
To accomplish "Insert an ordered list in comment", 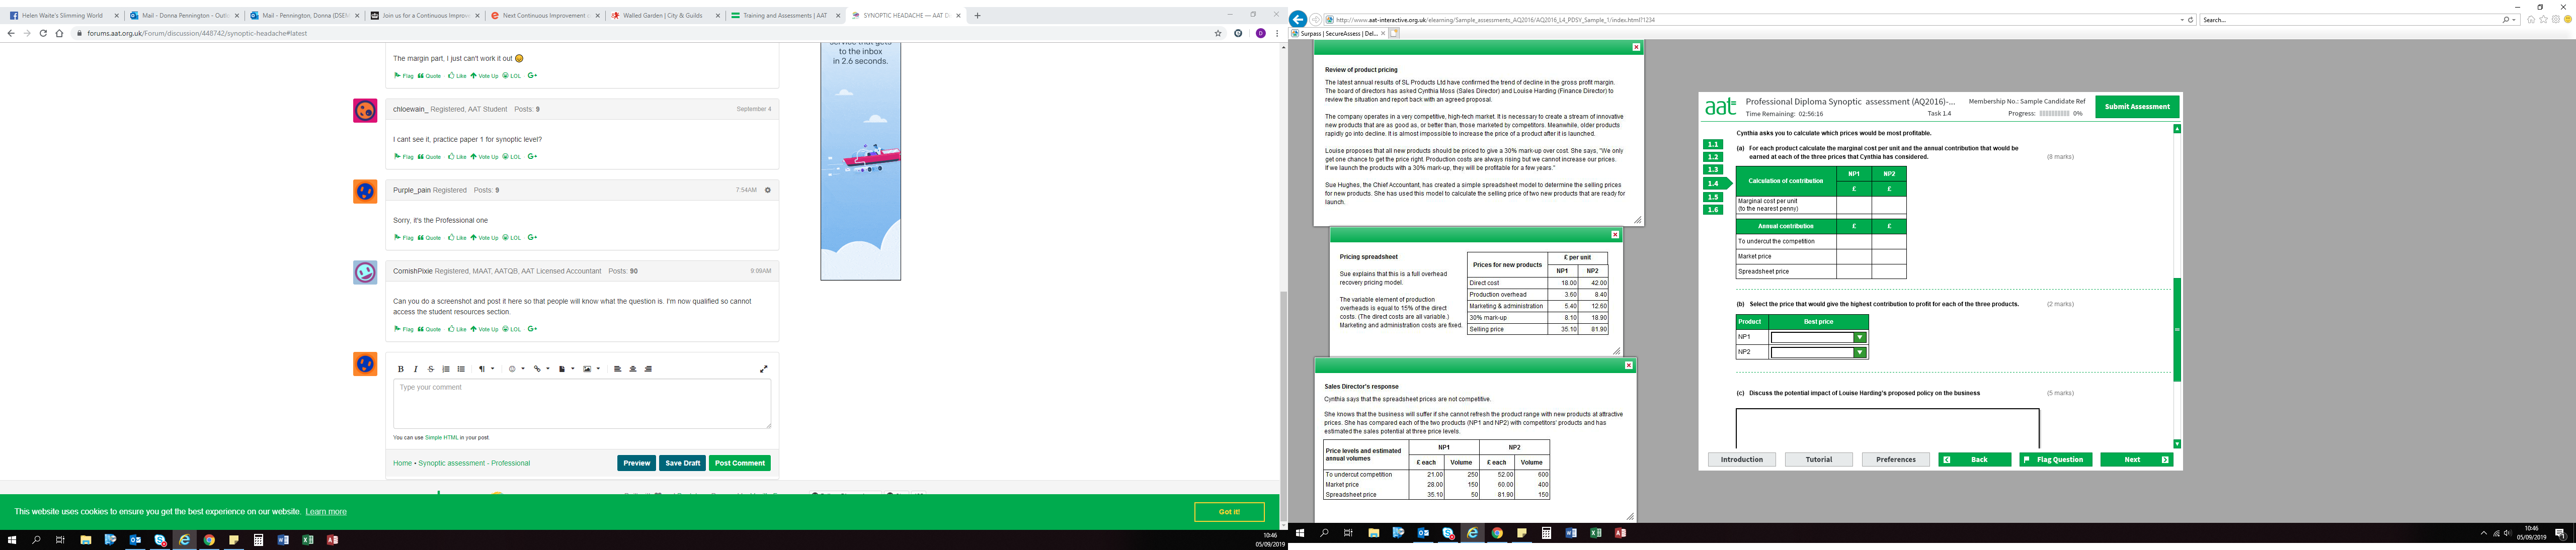I will (x=446, y=369).
